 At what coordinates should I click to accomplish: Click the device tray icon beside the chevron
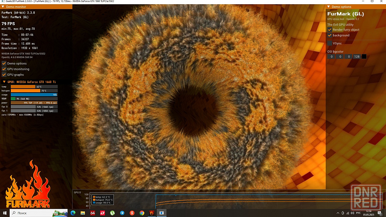343,213
